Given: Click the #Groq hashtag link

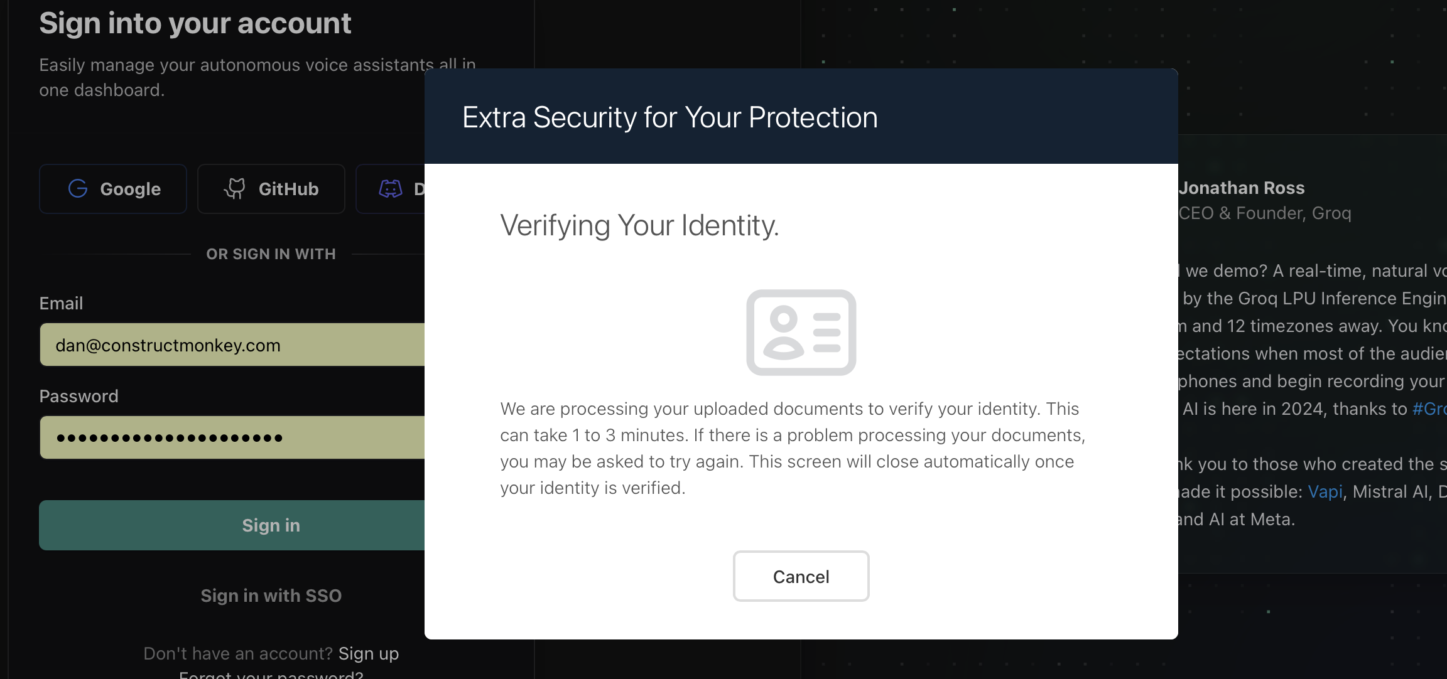Looking at the screenshot, I should pos(1429,409).
